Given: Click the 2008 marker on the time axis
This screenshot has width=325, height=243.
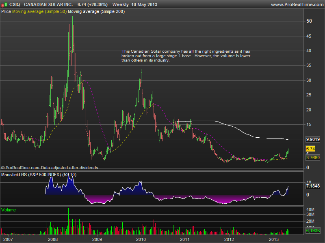Looking at the screenshot, I should pos(52,239).
